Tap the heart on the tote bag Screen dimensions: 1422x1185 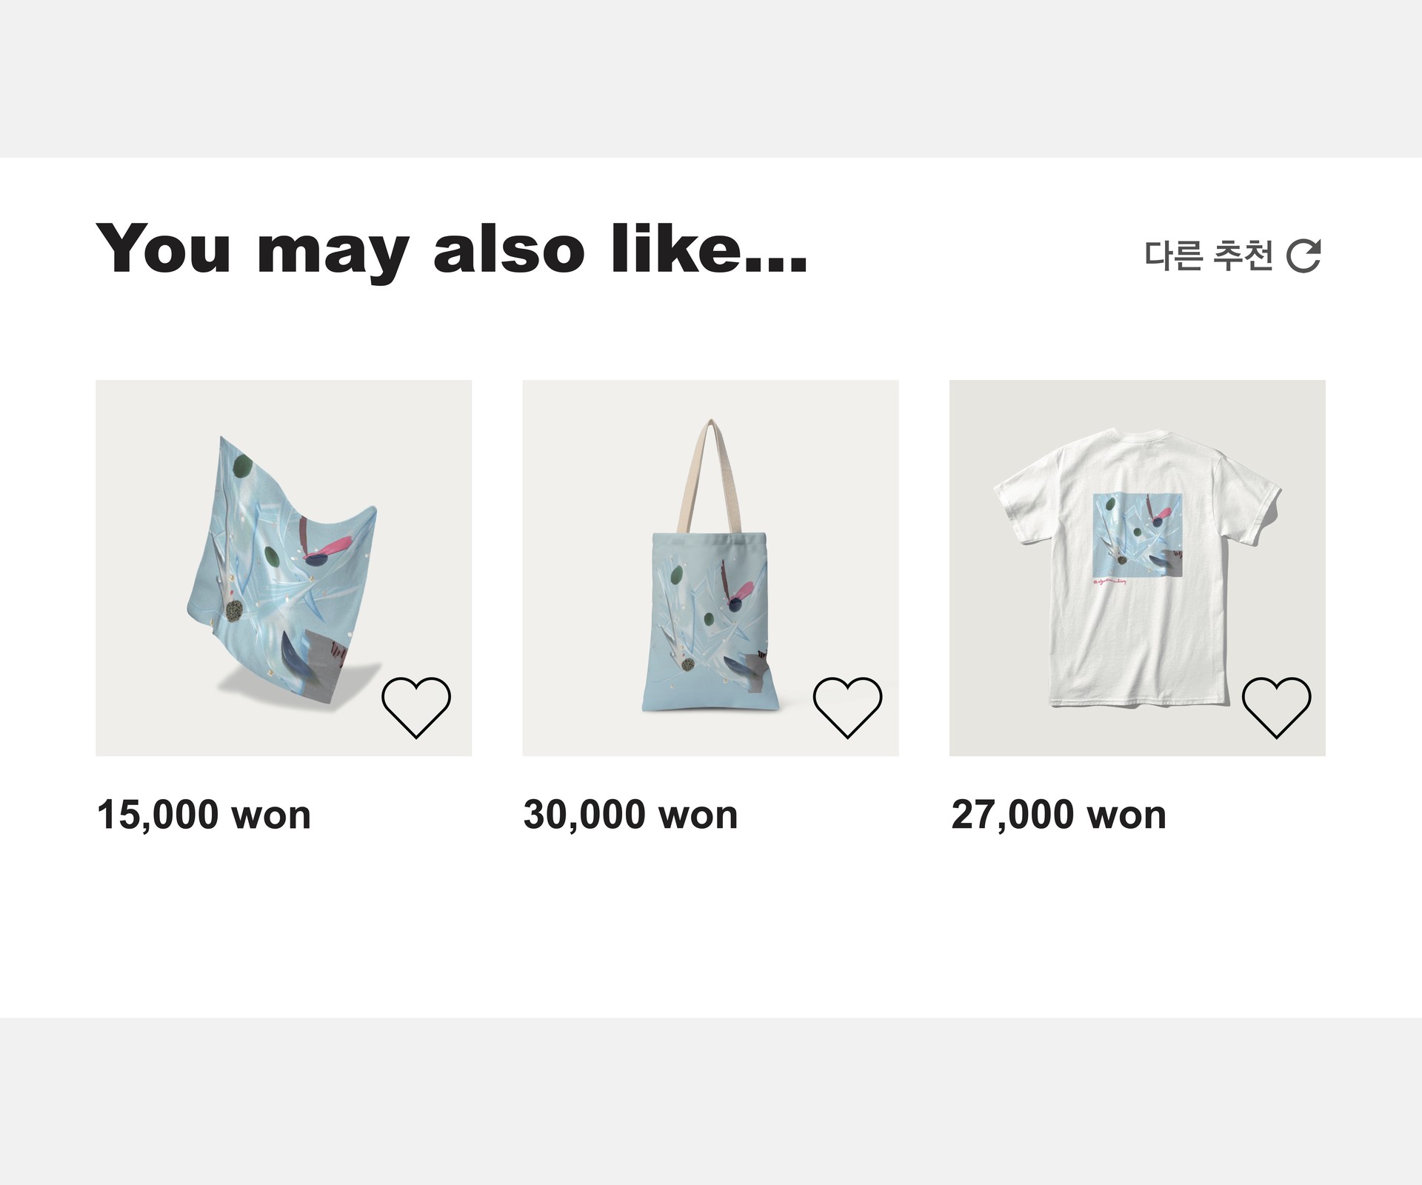click(847, 707)
